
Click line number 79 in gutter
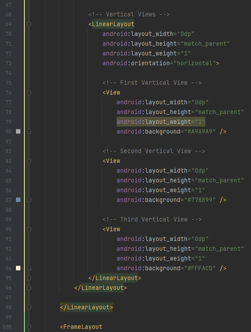tap(8, 122)
